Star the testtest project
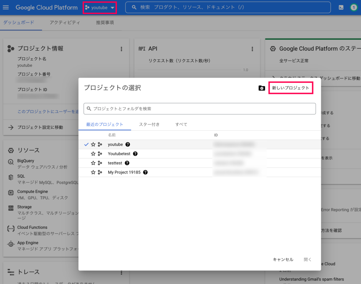Screen dimensions: 361x284 (93, 163)
